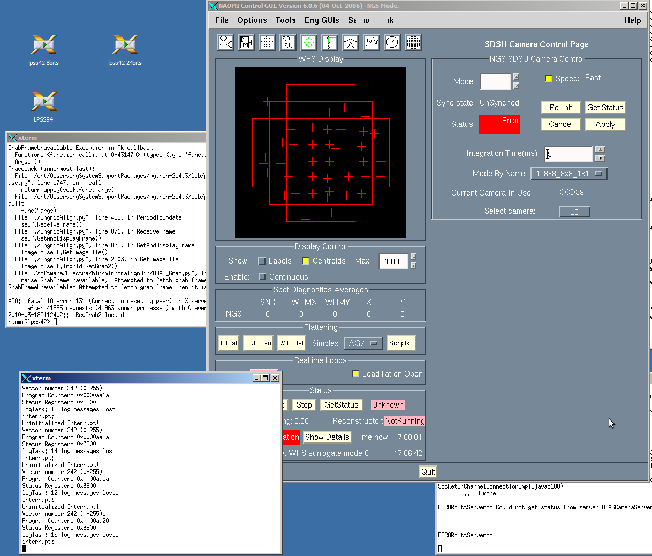Open the SDSU camera page icon
This screenshot has height=556, width=652.
[x=288, y=42]
